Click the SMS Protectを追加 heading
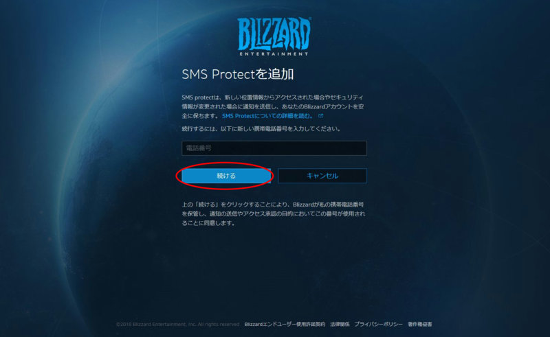This screenshot has width=550, height=337. [x=238, y=74]
